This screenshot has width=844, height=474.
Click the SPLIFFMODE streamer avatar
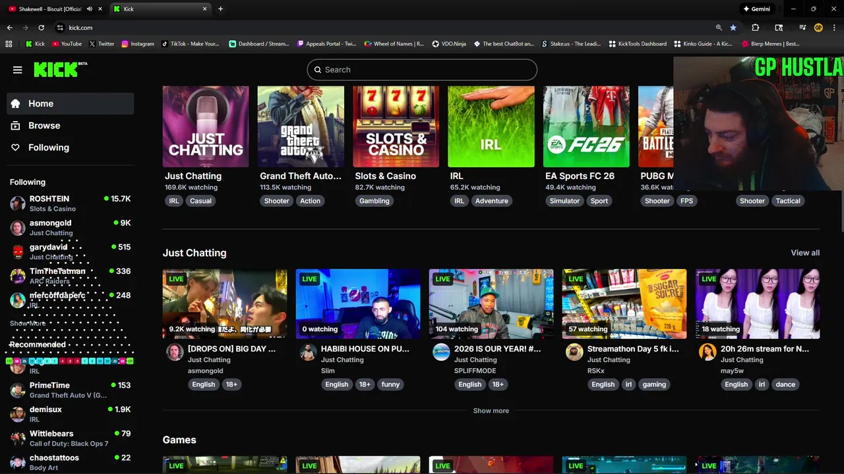pos(441,352)
